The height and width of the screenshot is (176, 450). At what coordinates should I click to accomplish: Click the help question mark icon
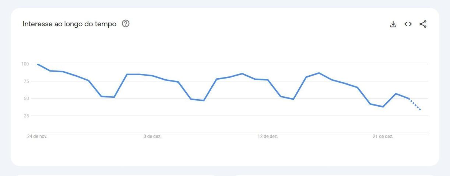click(x=126, y=24)
